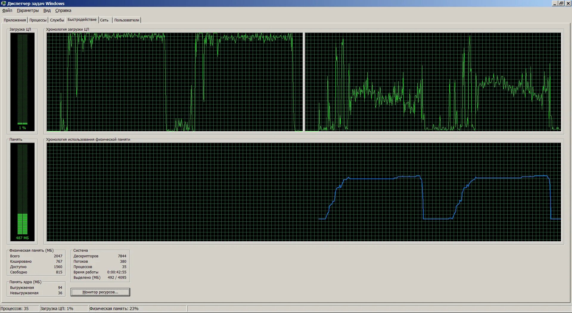Screen dimensions: 572x313
Task: Click the Невыгружаемая value 36
Action: [60, 293]
